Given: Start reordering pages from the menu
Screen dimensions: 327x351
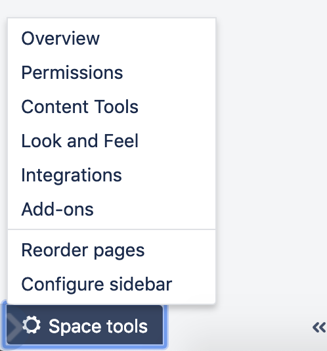Looking at the screenshot, I should 112,250.
